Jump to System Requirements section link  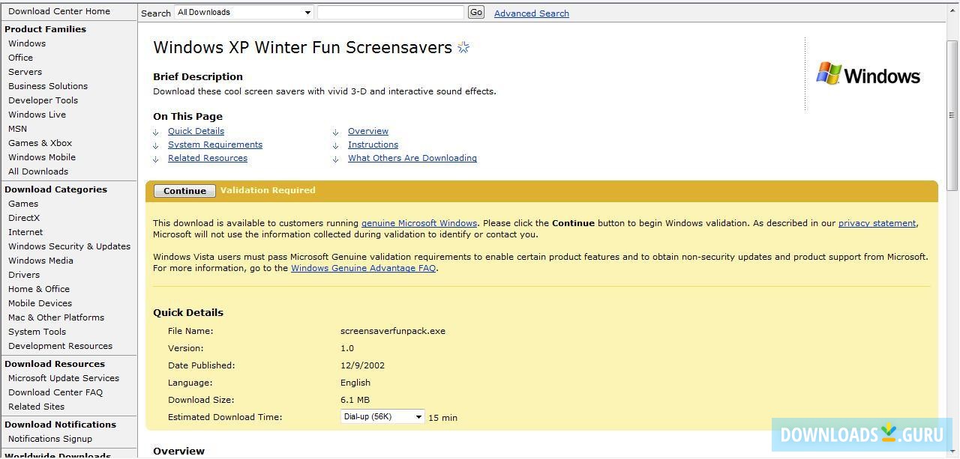point(215,145)
